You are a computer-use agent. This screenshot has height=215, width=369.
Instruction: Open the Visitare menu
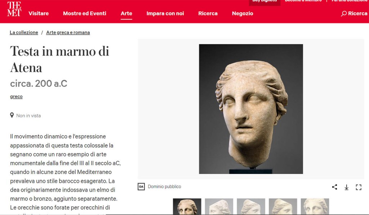[x=39, y=13]
